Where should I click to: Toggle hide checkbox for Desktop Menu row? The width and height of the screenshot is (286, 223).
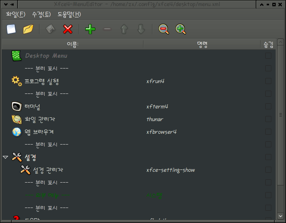[268, 56]
